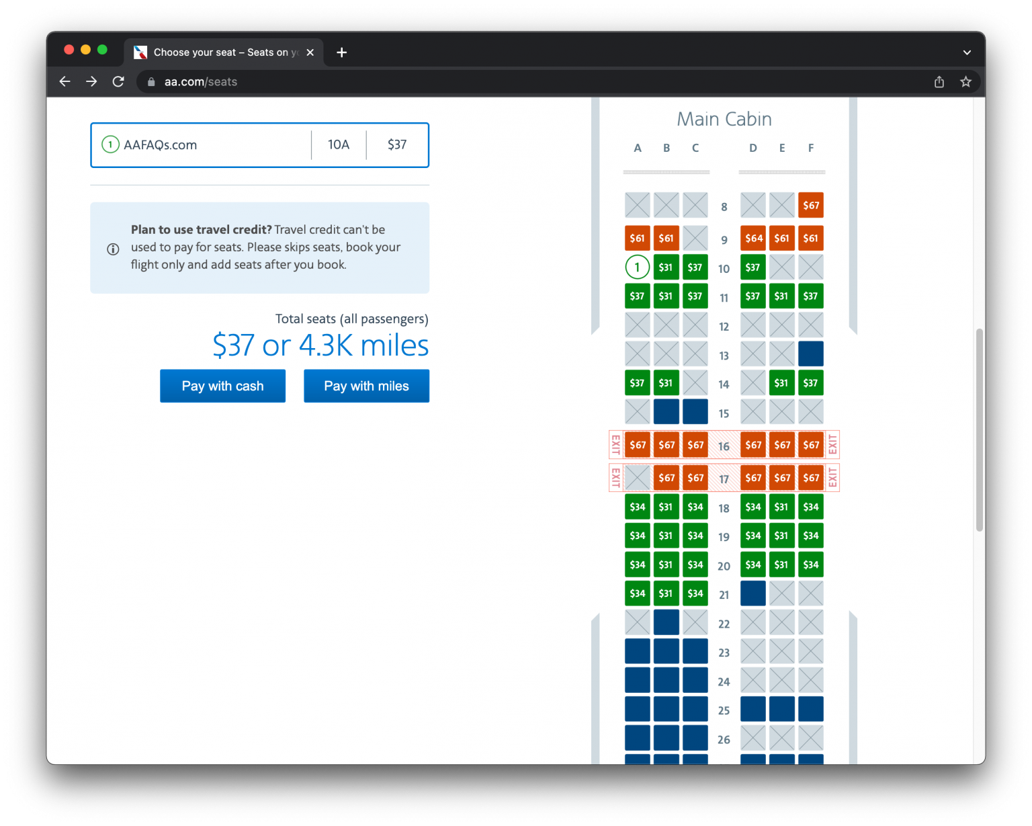
Task: Select the $64 seat 9D in row 9
Action: click(x=753, y=238)
